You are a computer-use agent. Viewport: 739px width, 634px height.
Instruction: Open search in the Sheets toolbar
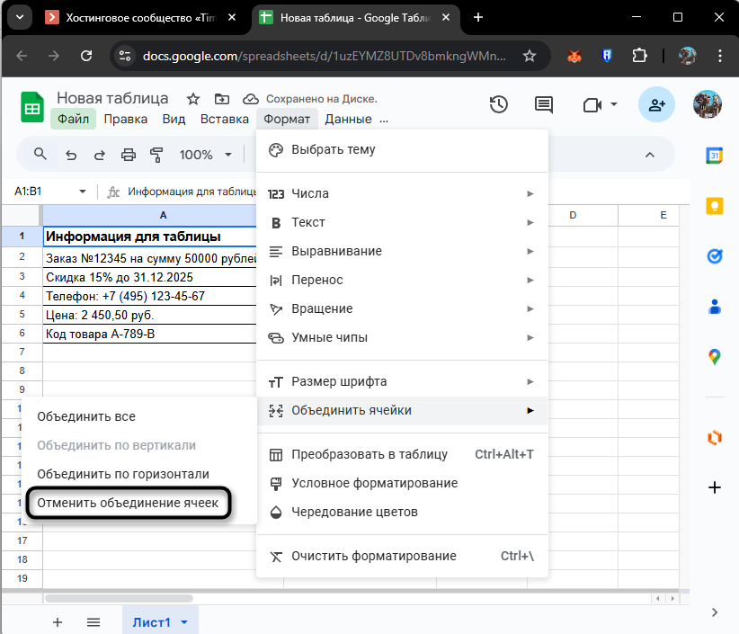(x=40, y=154)
